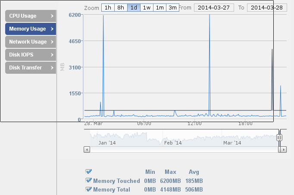
Task: Click the chevron on CPU Usage
Action: pyautogui.click(x=52, y=16)
